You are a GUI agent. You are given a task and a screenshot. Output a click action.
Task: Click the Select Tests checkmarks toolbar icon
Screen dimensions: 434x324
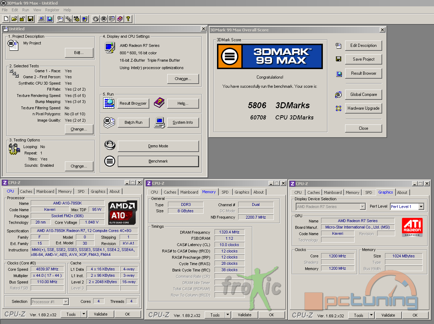[x=68, y=19]
